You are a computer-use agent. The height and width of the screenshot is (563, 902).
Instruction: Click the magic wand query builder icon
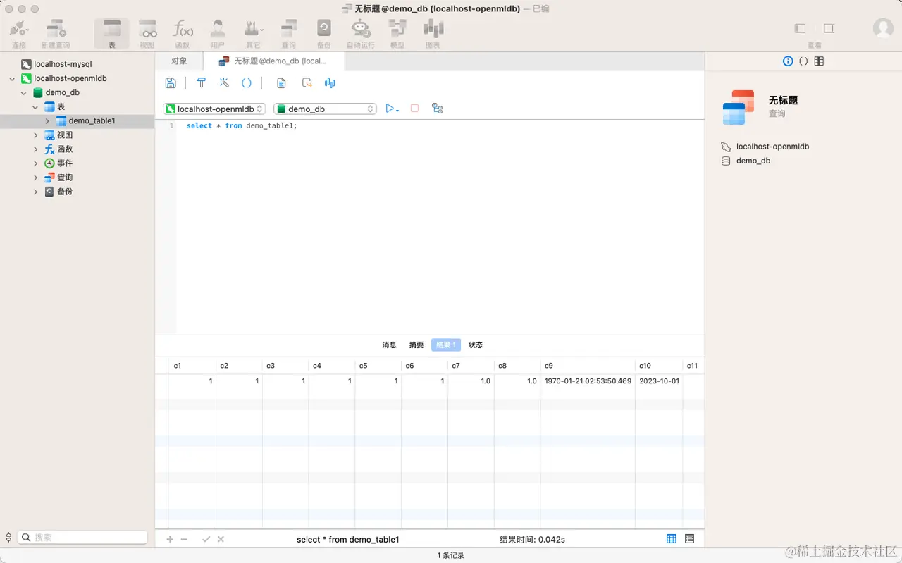[223, 83]
